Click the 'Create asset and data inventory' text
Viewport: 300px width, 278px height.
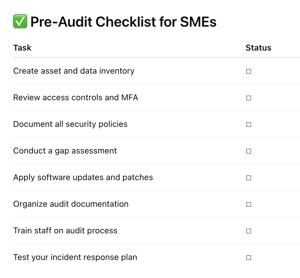74,71
